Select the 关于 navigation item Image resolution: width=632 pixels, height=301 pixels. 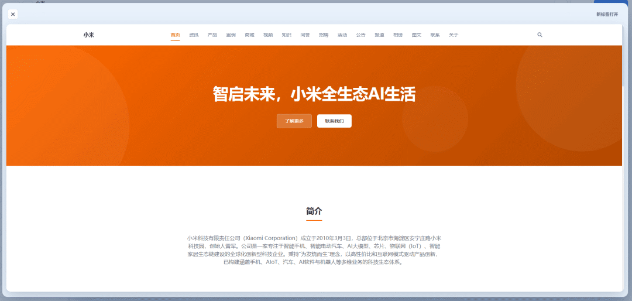454,35
